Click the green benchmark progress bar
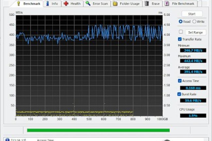 98,130
